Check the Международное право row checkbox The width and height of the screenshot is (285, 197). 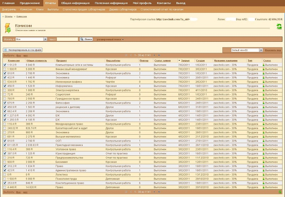[x=5, y=124]
